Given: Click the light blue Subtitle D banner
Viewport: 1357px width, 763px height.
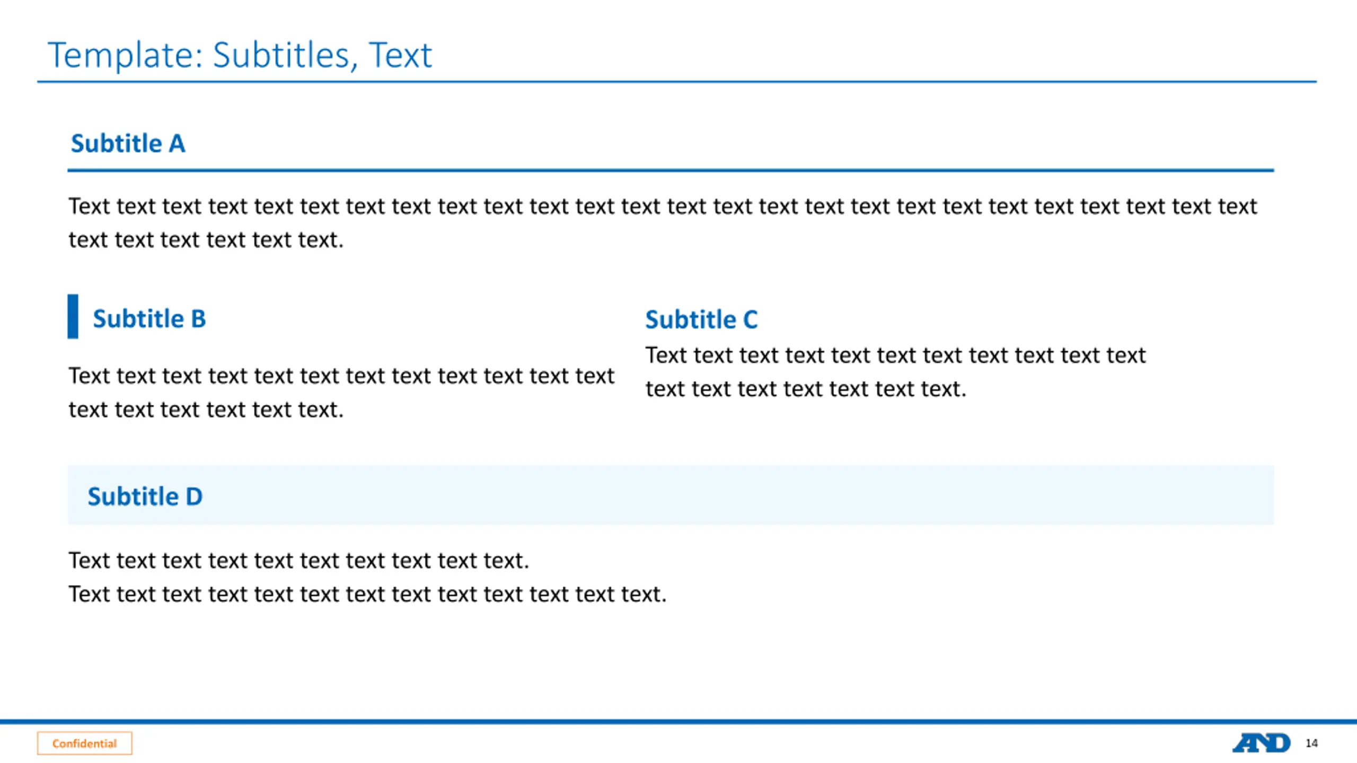Looking at the screenshot, I should [671, 495].
